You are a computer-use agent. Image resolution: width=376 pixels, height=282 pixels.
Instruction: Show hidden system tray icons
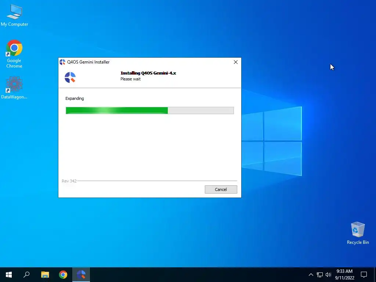tap(311, 275)
